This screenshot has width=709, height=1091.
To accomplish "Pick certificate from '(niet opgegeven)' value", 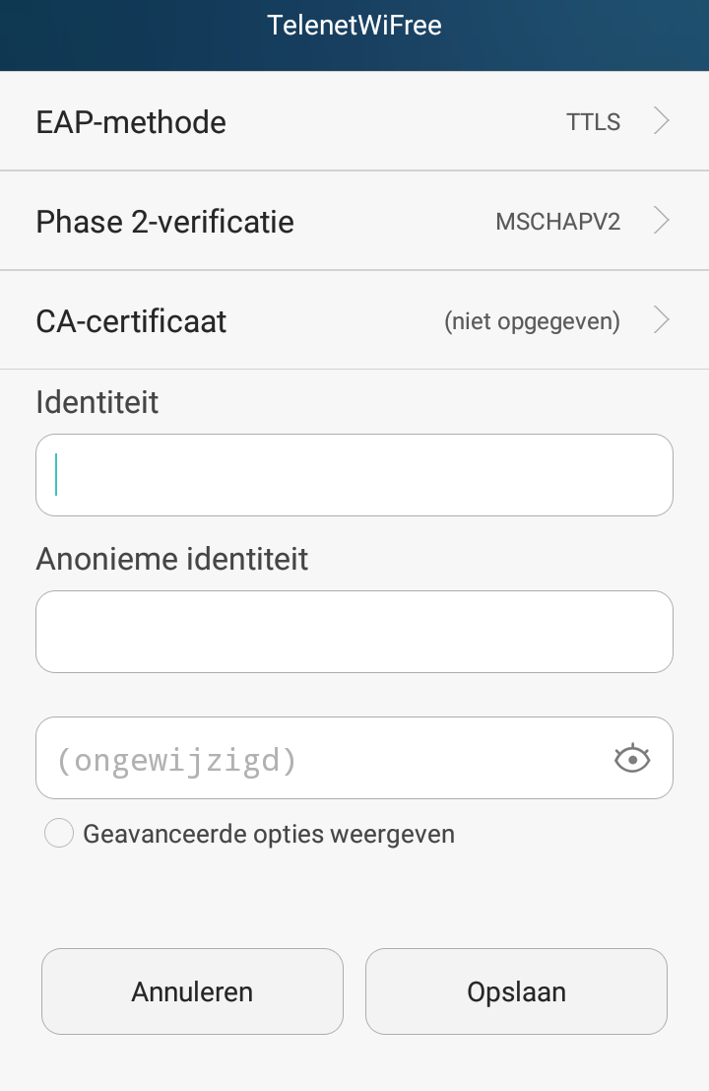I will [x=532, y=321].
